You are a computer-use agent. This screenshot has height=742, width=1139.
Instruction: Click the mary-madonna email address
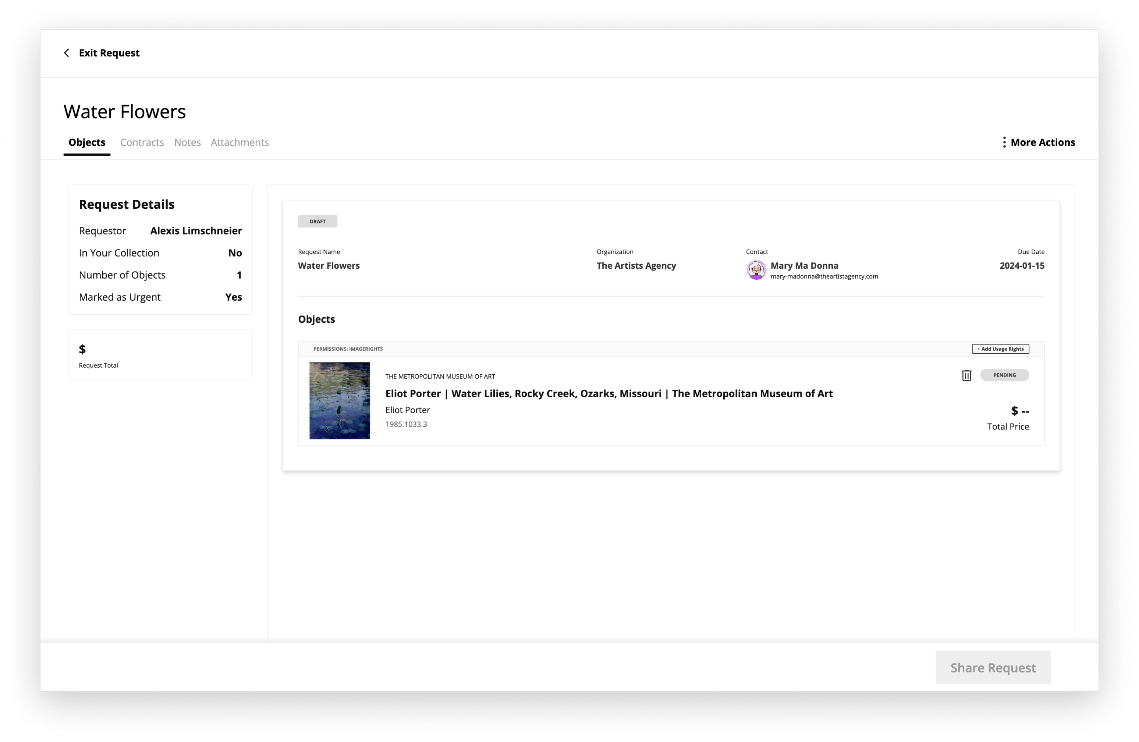824,276
